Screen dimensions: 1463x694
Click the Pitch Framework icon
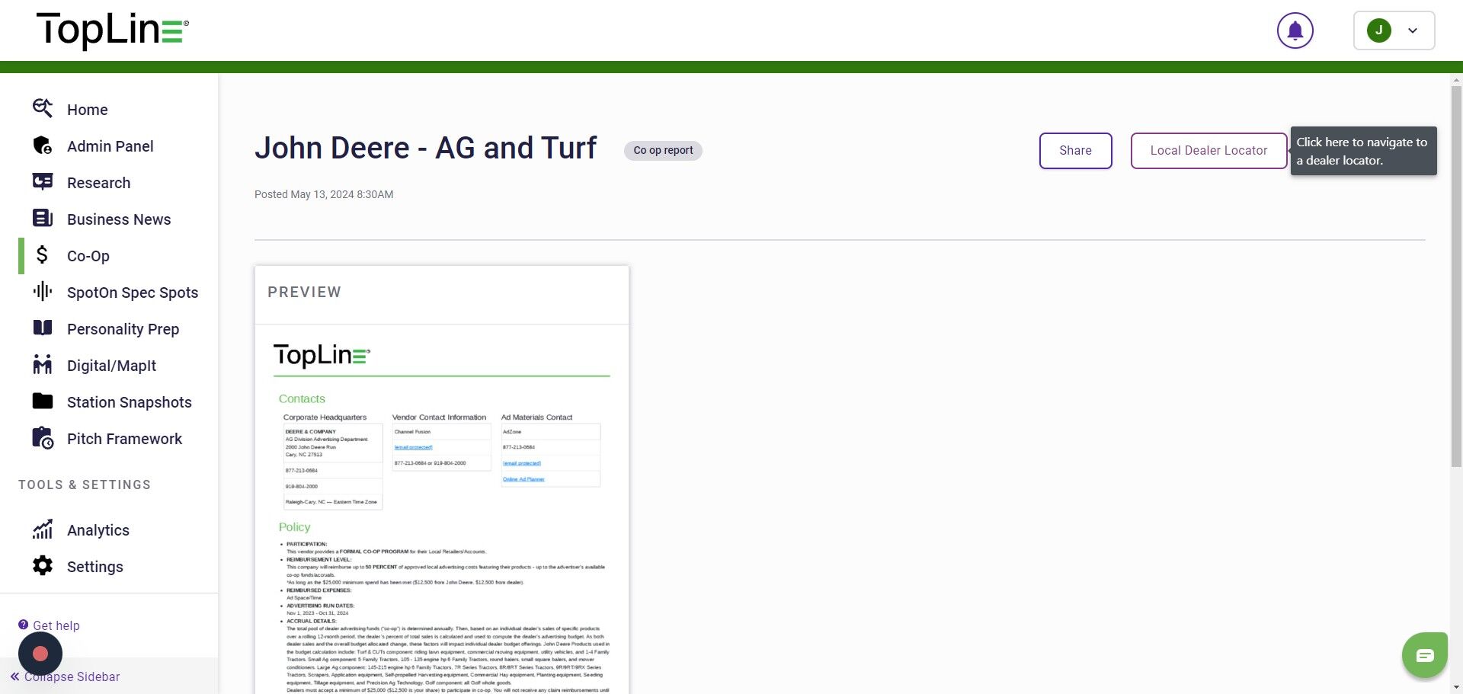click(x=43, y=438)
